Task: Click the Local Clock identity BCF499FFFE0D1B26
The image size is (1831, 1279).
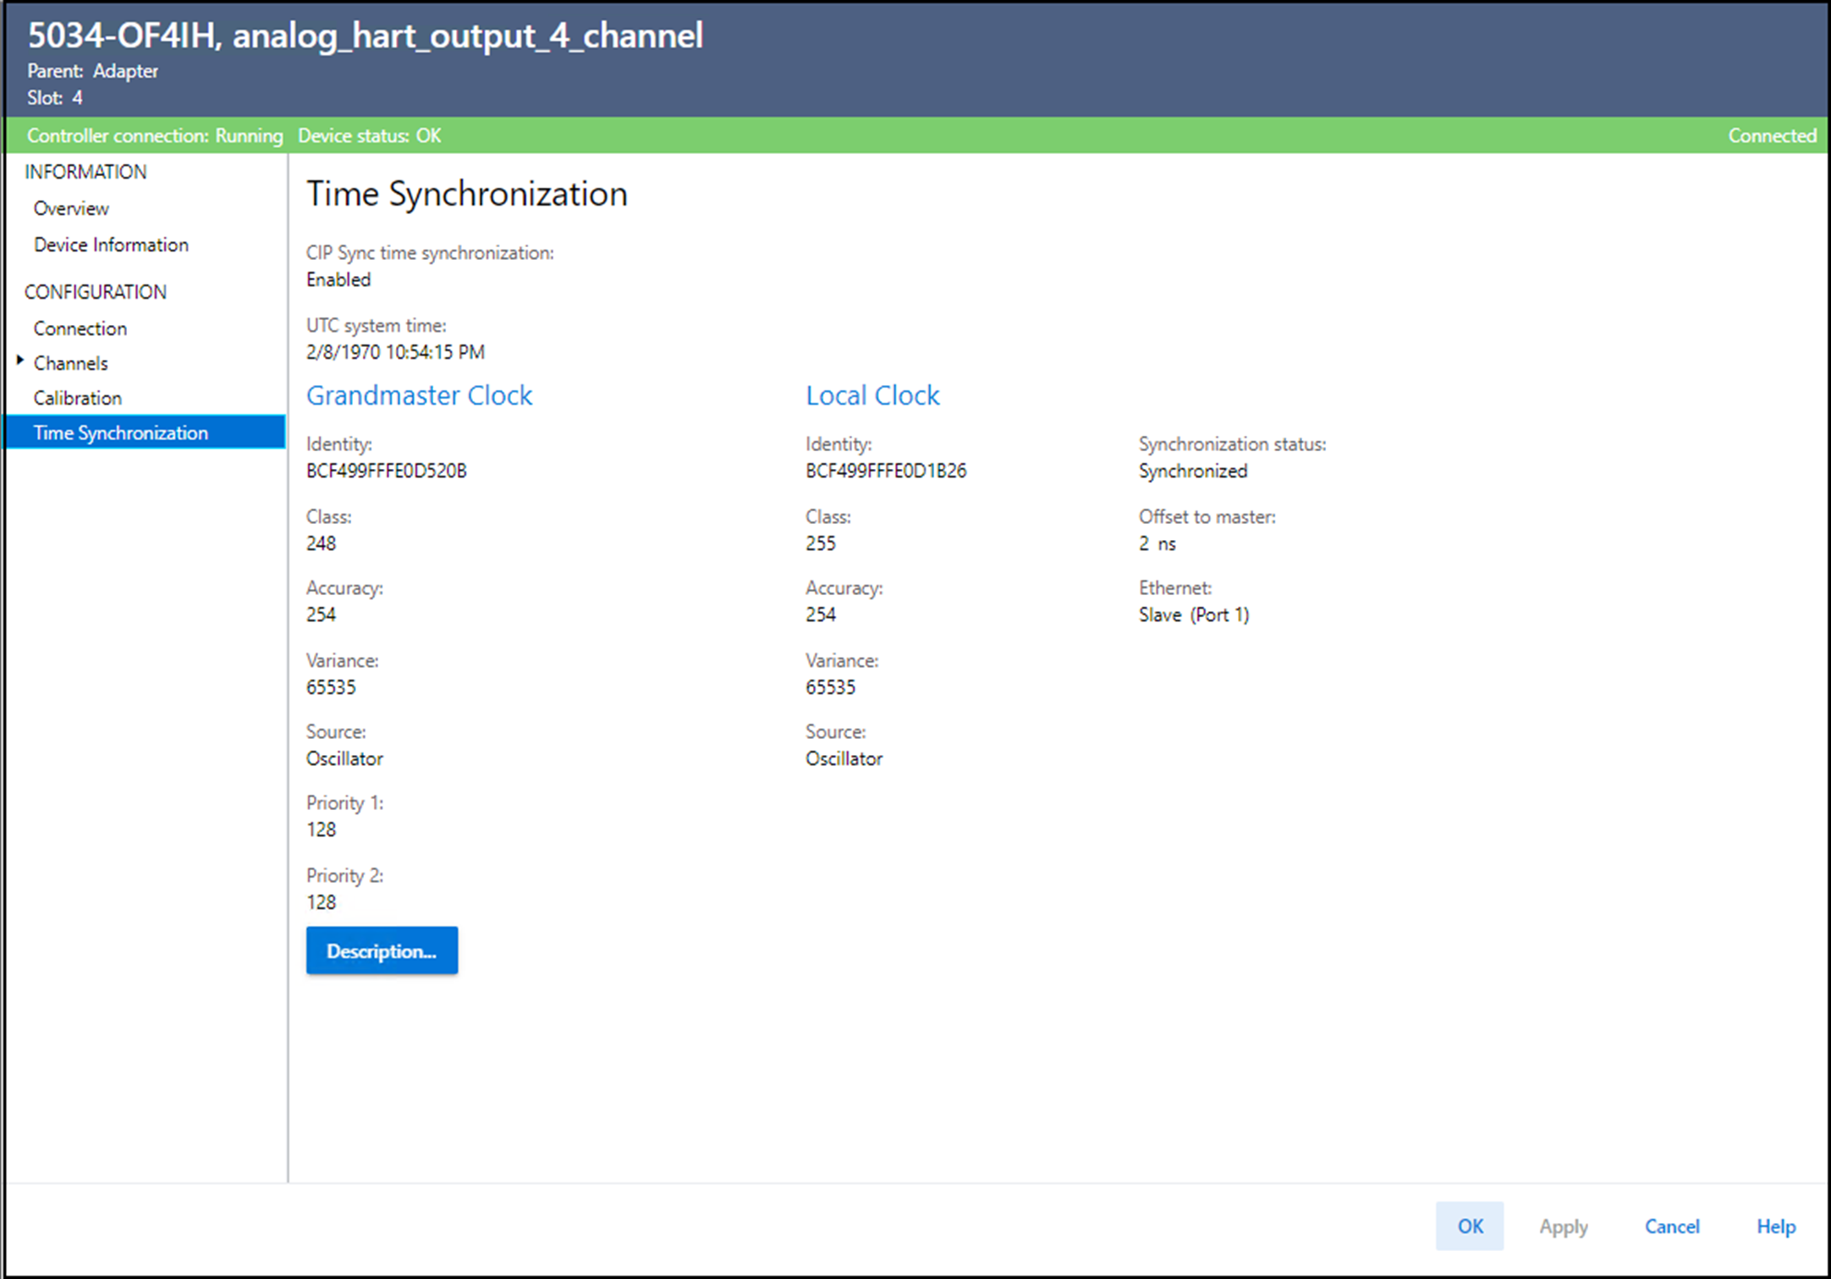Action: [x=886, y=471]
